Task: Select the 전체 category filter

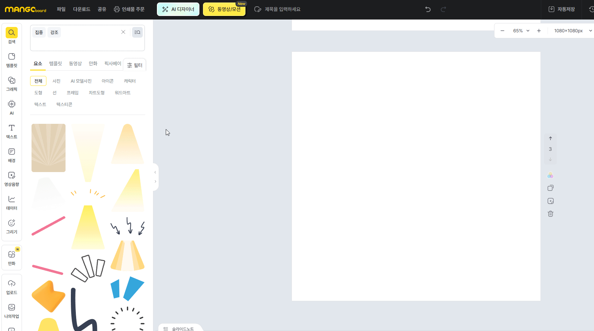Action: [38, 81]
